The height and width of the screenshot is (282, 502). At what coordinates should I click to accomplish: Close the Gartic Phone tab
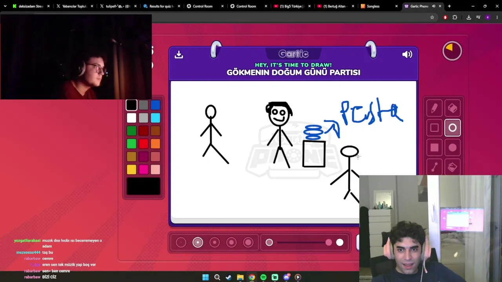click(440, 6)
